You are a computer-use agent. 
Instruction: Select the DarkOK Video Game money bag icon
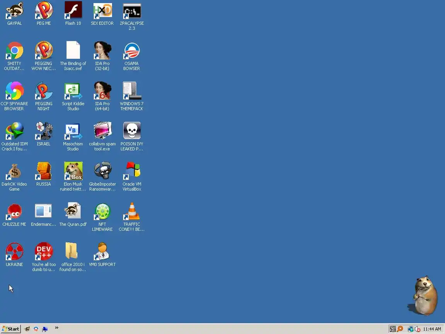14,171
